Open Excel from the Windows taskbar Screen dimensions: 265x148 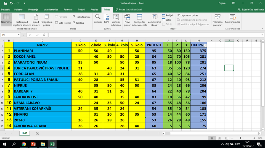tap(52, 144)
